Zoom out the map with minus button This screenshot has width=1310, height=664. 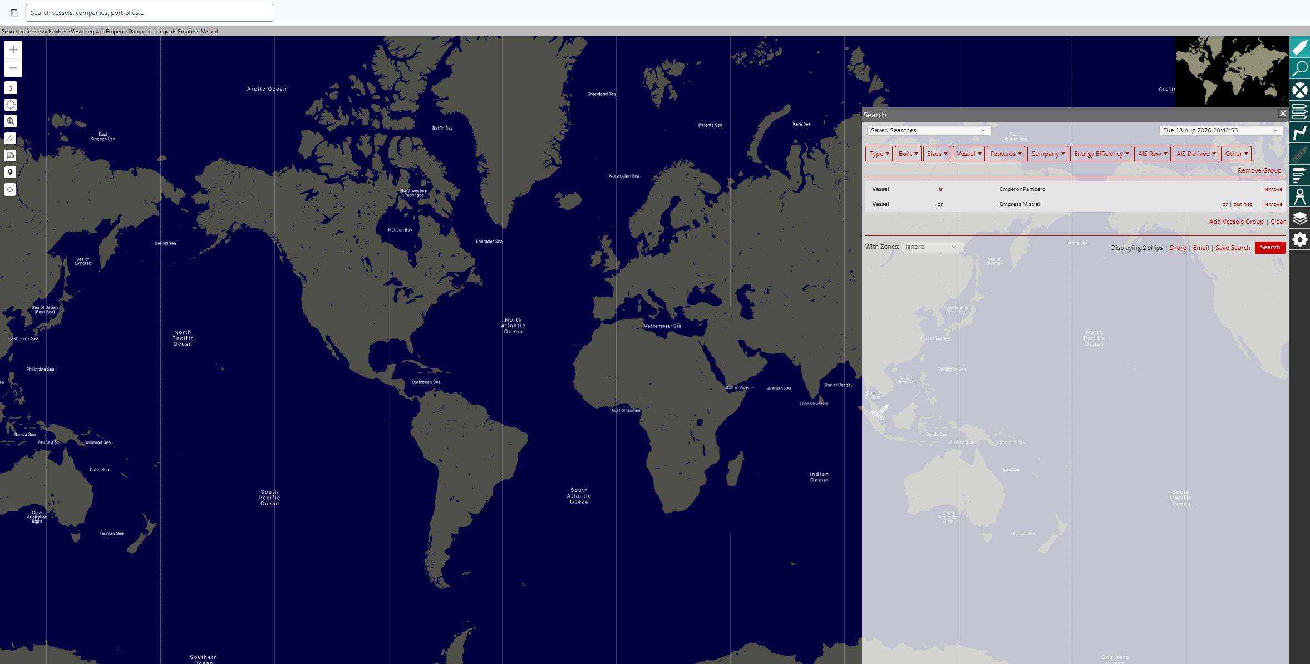pyautogui.click(x=13, y=68)
